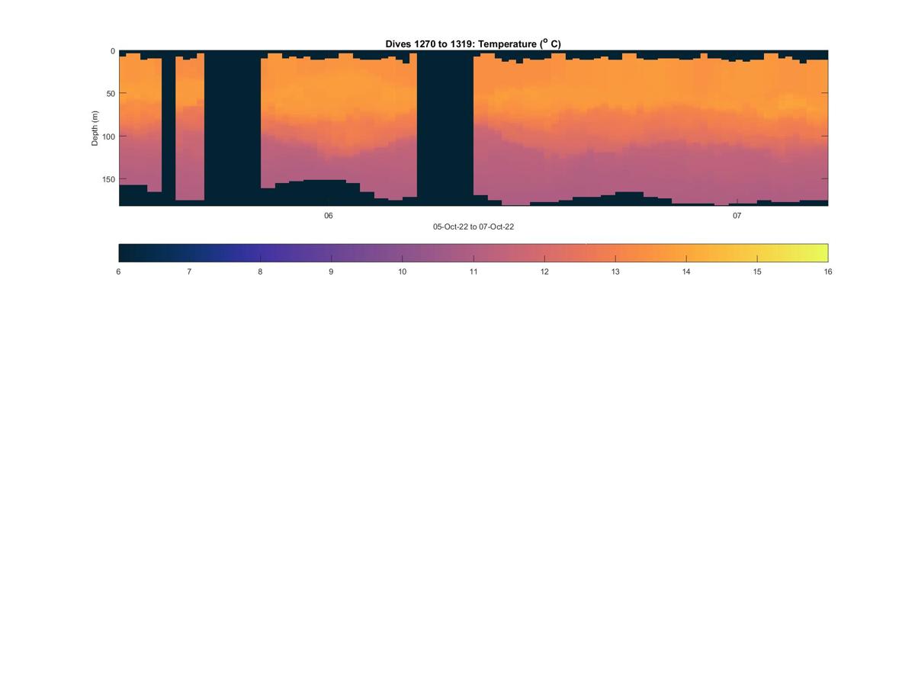Click the dark data gap after 06

pos(445,128)
